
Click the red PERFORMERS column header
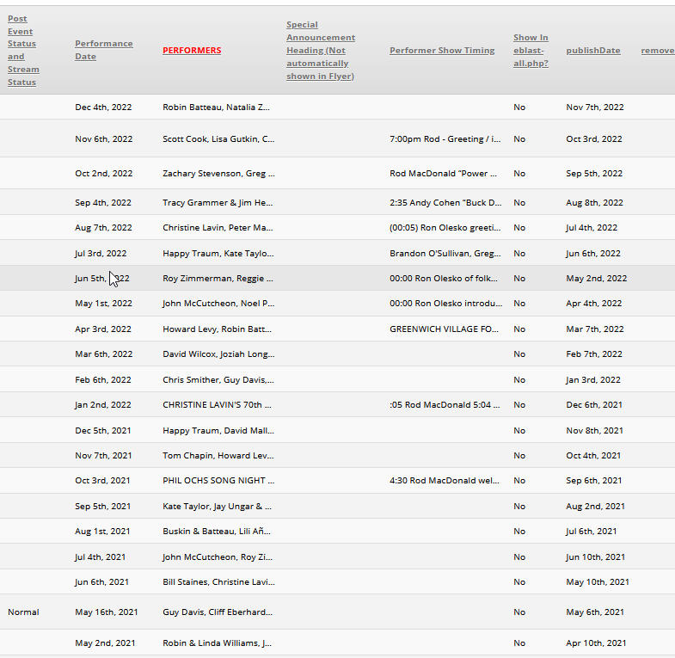(x=192, y=50)
